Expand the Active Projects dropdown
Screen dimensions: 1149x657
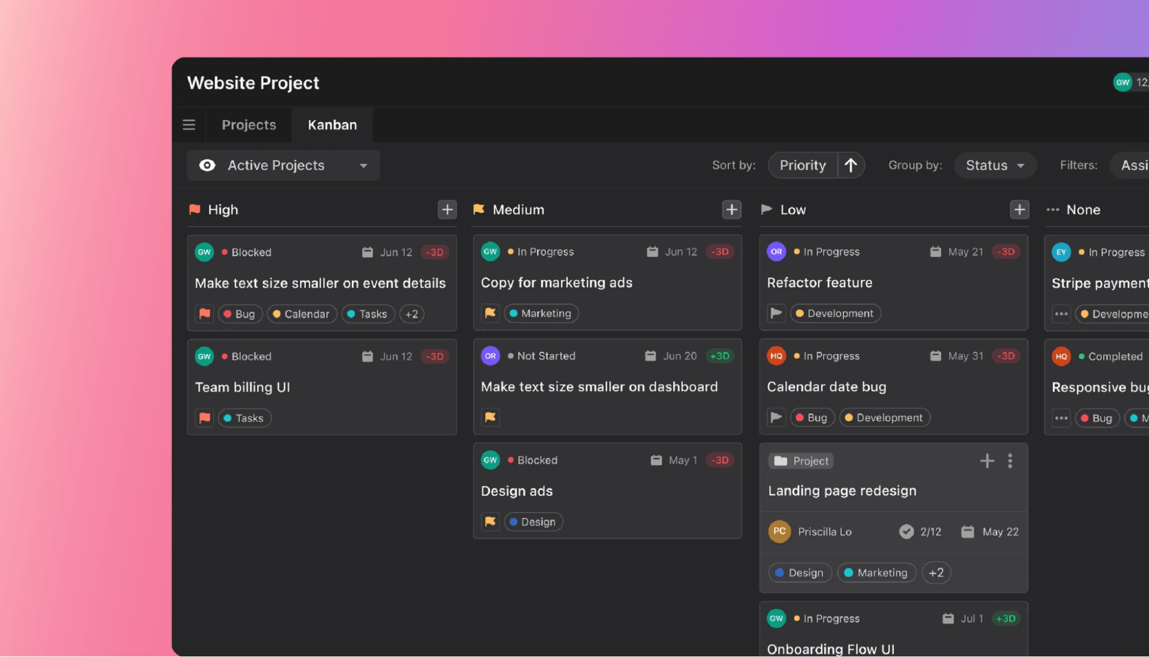363,166
